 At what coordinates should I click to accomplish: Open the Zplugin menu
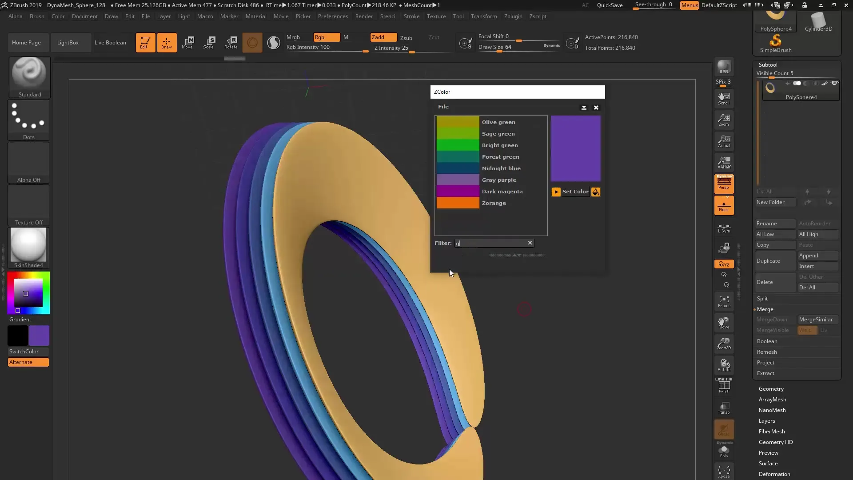513,16
